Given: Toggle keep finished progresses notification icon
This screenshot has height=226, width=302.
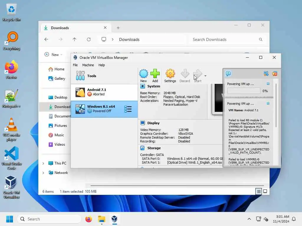Looking at the screenshot, I should (266, 74).
